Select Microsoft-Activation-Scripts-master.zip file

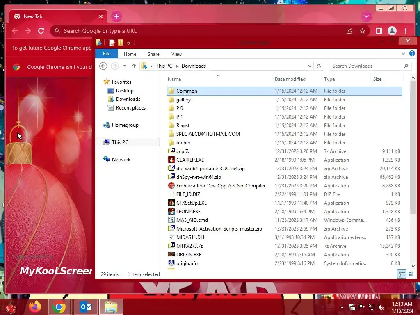pyautogui.click(x=284, y=229)
